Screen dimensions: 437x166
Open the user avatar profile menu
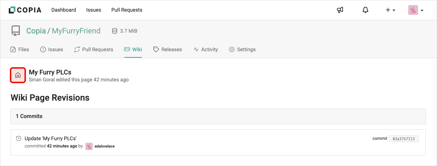[415, 10]
